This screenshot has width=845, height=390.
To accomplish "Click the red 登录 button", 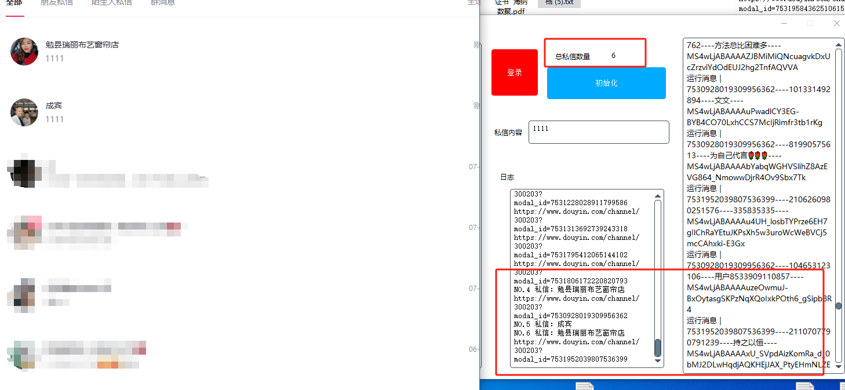I will (515, 72).
